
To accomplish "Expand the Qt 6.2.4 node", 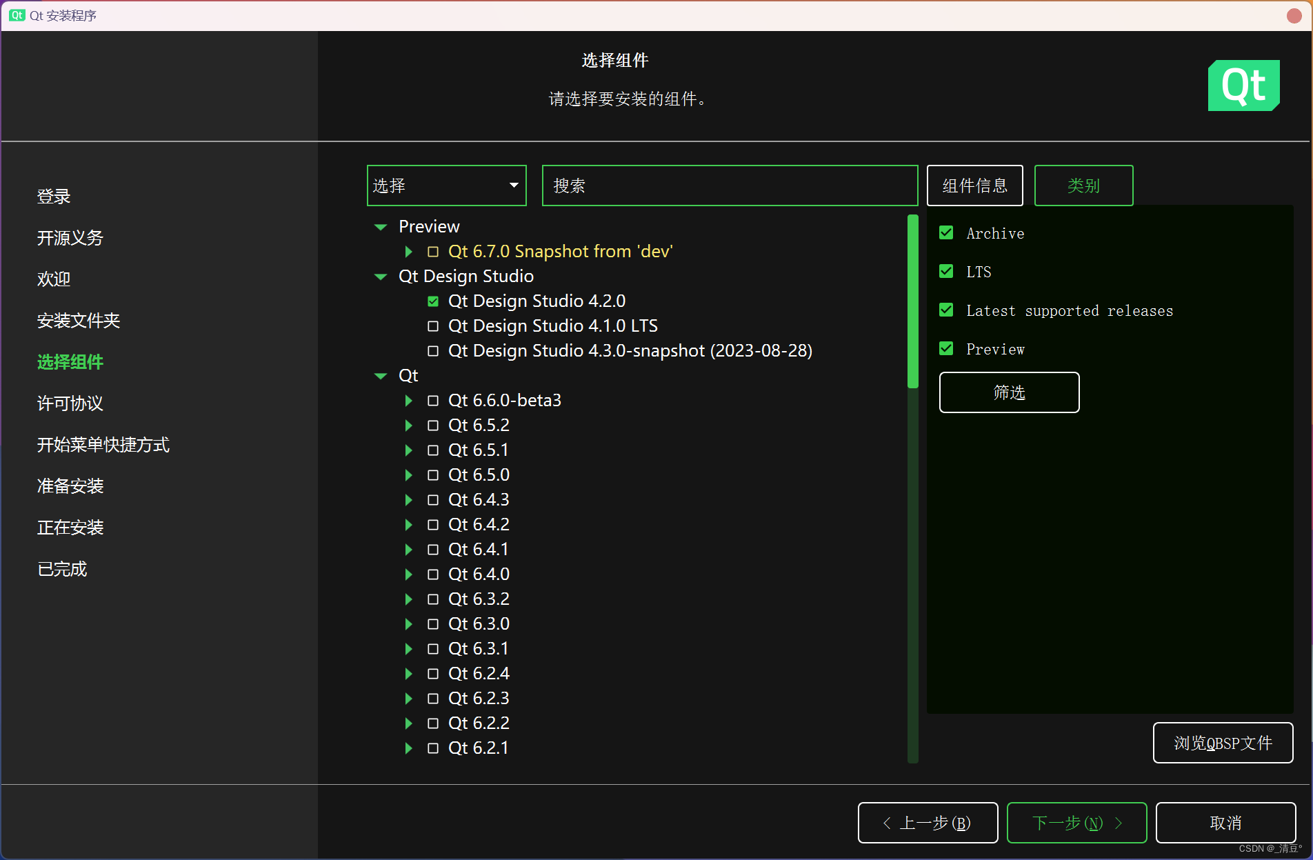I will coord(408,674).
